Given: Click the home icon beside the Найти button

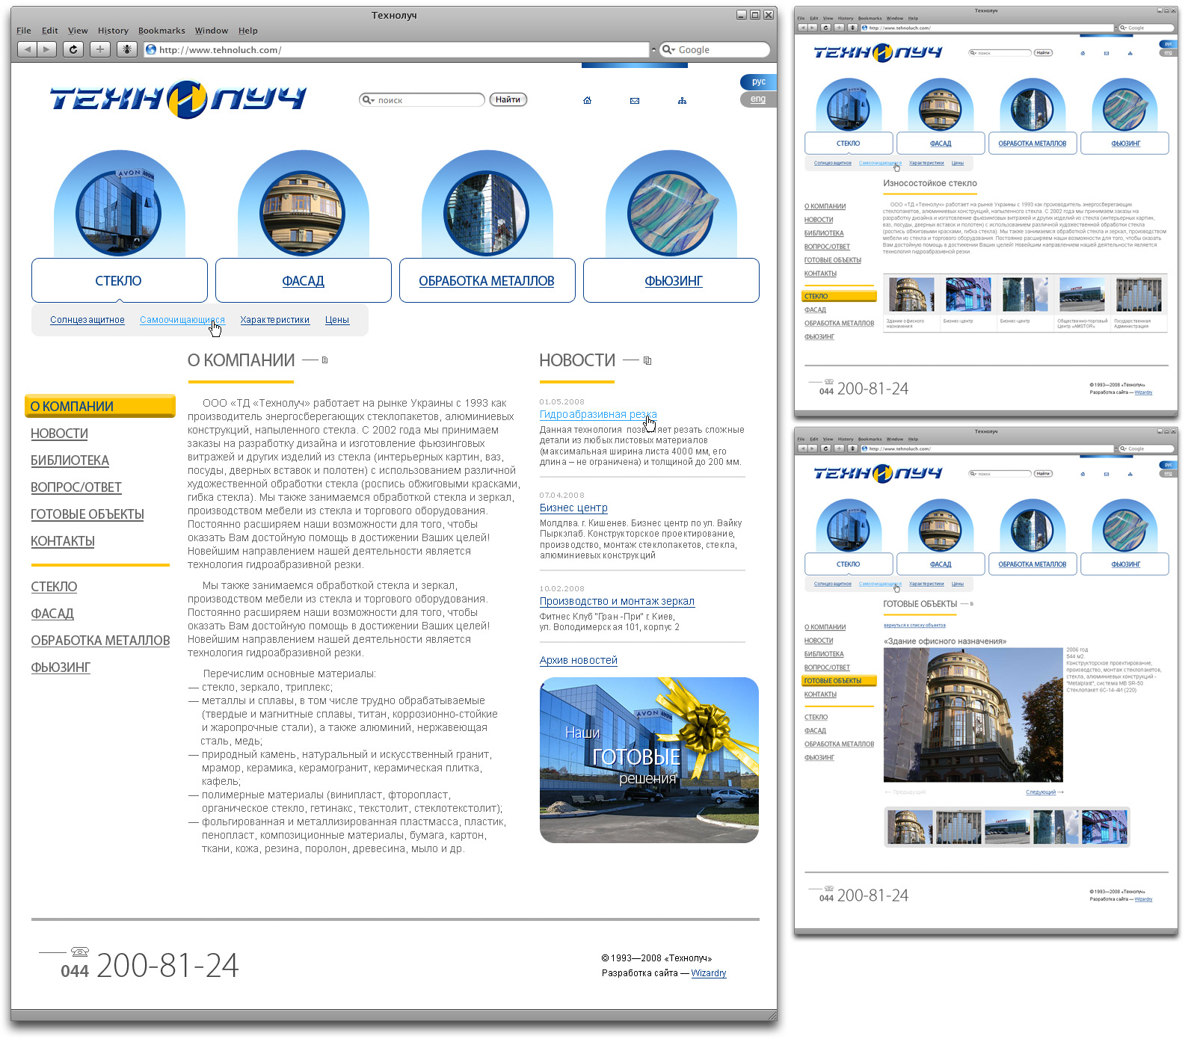Looking at the screenshot, I should 587,100.
